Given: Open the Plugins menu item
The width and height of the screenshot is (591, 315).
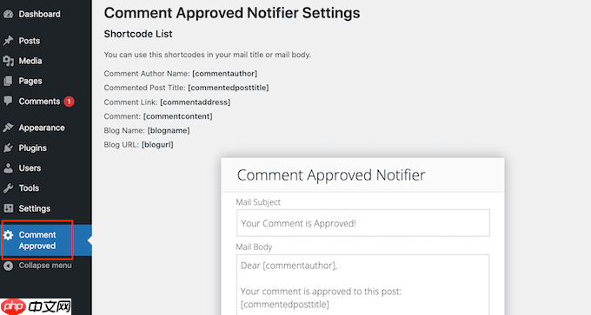Looking at the screenshot, I should point(33,148).
